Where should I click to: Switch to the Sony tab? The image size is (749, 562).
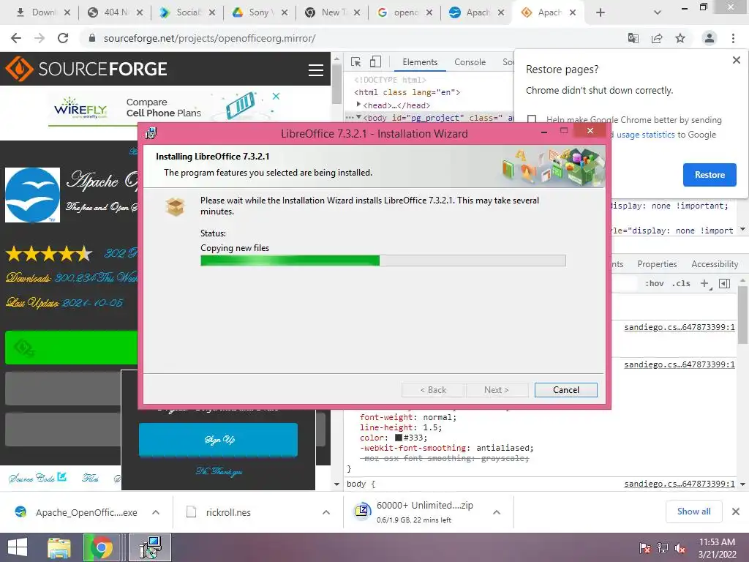260,12
